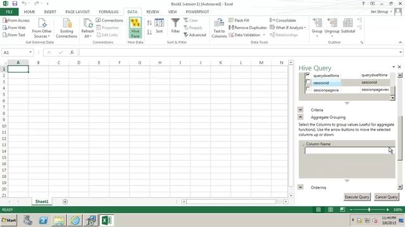Image resolution: width=405 pixels, height=227 pixels.
Task: Expand the Criteria section
Action: [x=301, y=110]
